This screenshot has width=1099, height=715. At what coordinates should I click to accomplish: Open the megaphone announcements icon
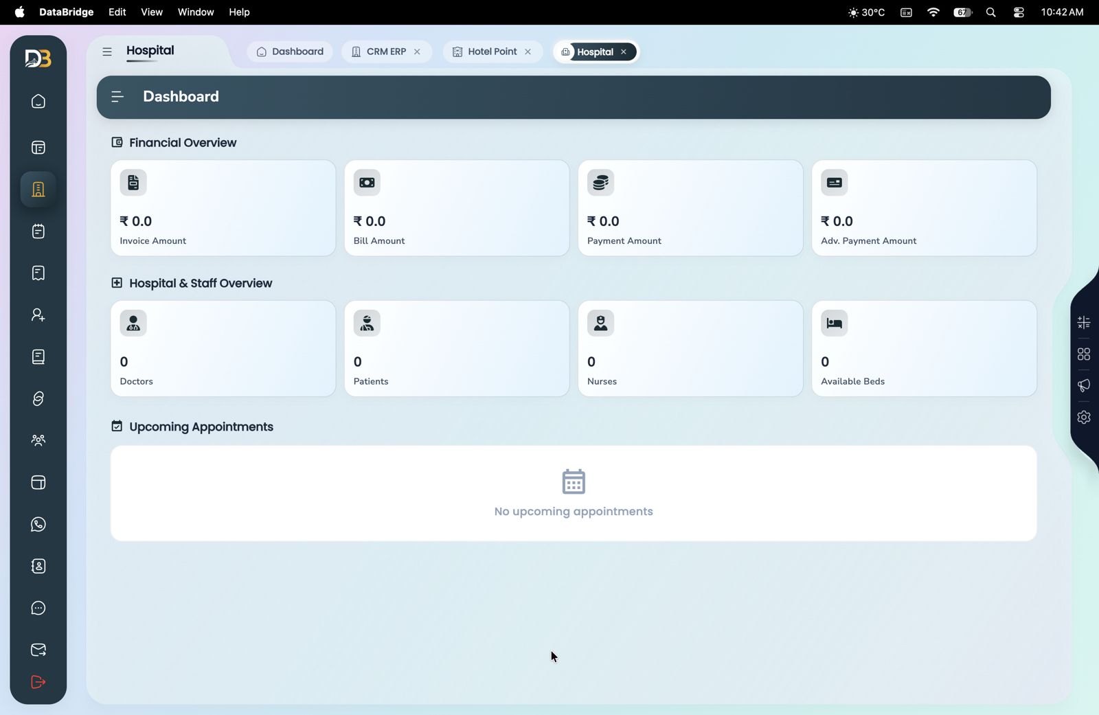click(x=1084, y=386)
